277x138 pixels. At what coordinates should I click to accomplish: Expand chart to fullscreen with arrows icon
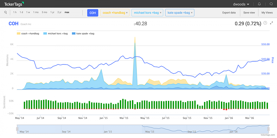click(271, 23)
